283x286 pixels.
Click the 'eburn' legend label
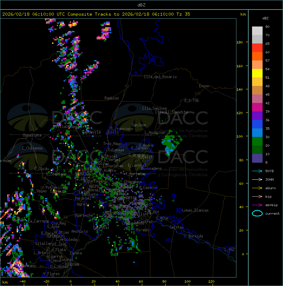tap(270, 188)
